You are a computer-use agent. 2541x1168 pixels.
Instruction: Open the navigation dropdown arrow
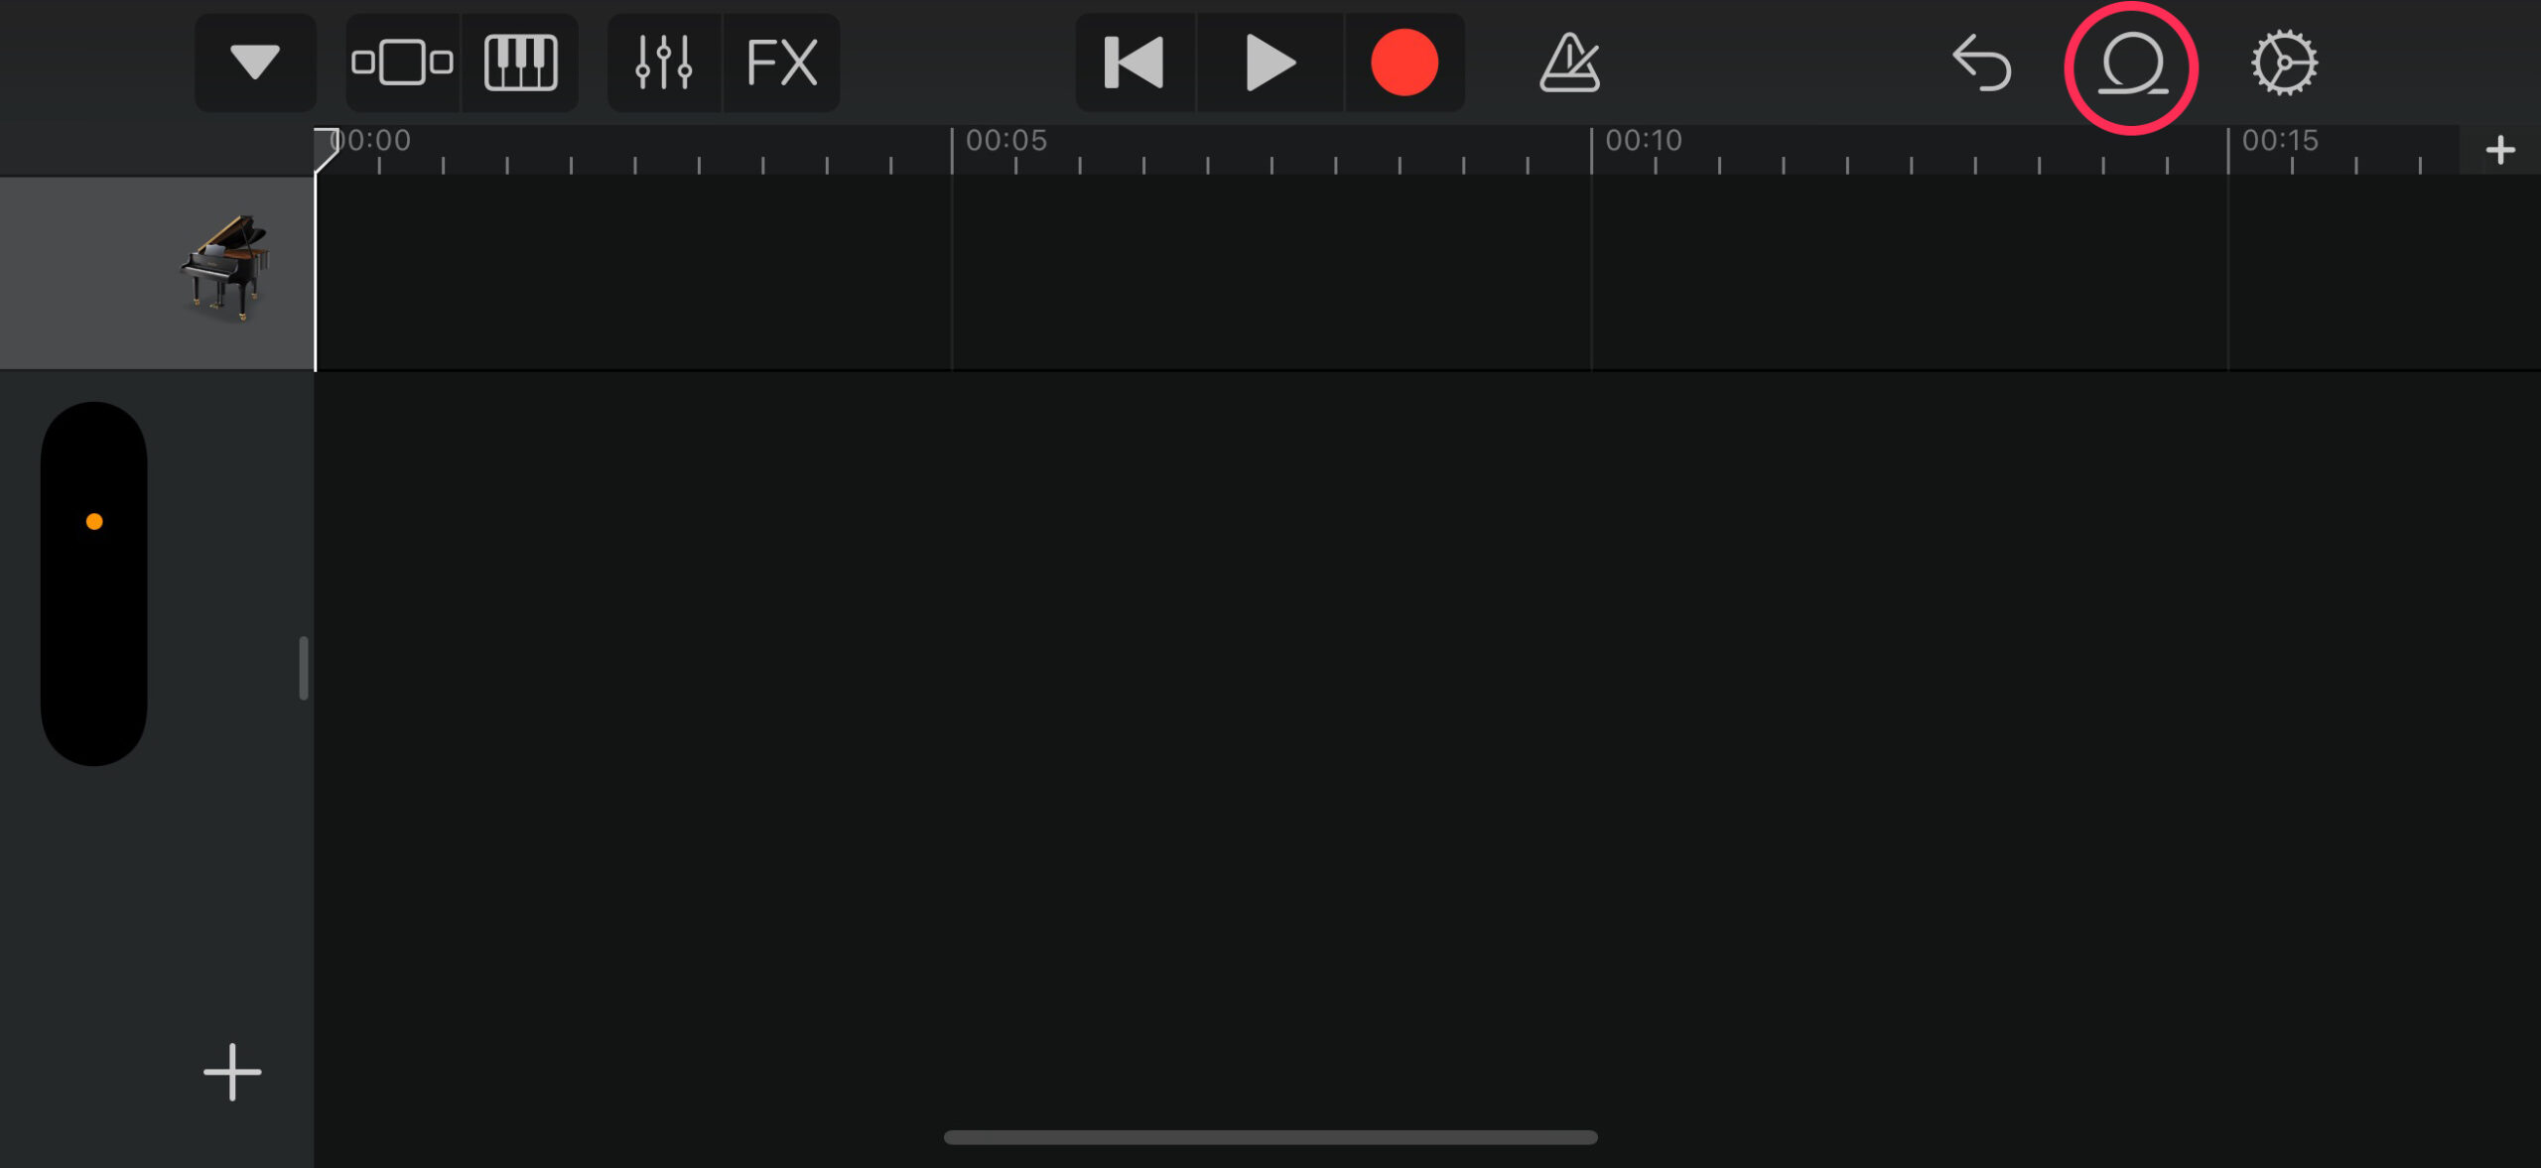(x=255, y=63)
